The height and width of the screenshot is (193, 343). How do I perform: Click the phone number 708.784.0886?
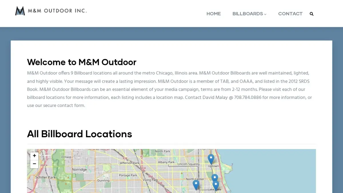tap(248, 97)
